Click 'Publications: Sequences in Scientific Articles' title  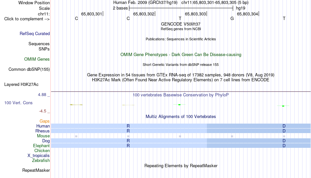[x=181, y=39]
